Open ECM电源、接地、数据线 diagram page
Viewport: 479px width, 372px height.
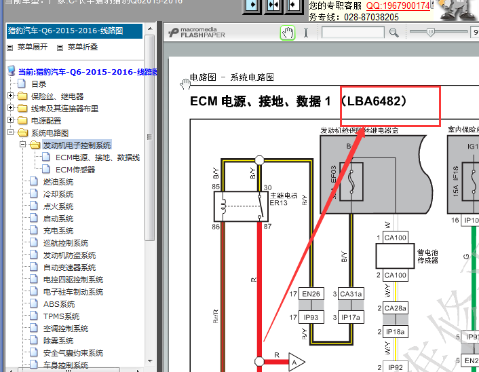[98, 157]
